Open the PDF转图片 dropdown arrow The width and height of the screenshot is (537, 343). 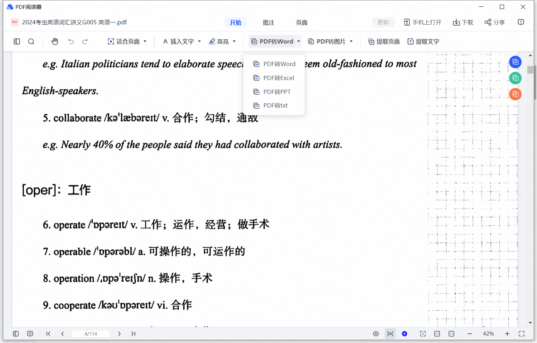(351, 41)
